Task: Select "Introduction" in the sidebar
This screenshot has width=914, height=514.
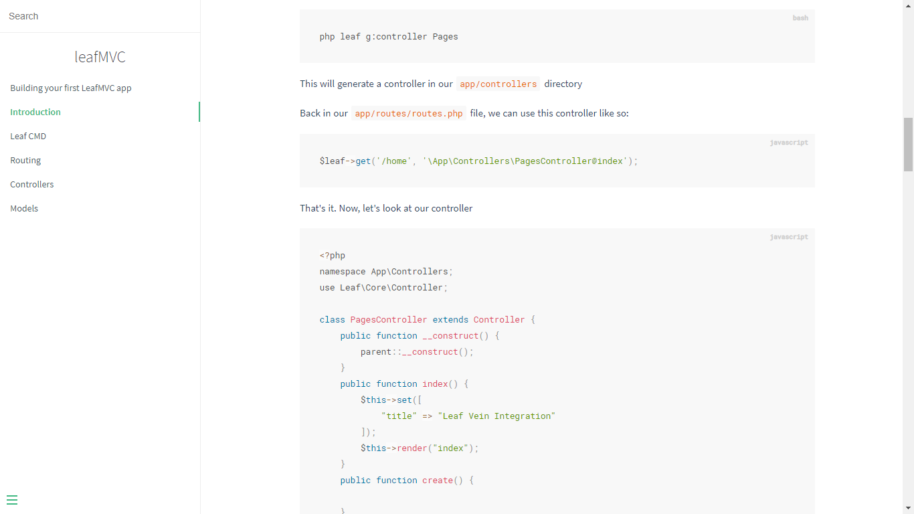Action: click(35, 112)
